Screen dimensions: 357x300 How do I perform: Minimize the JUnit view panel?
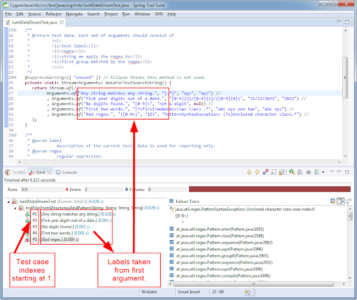(339, 172)
